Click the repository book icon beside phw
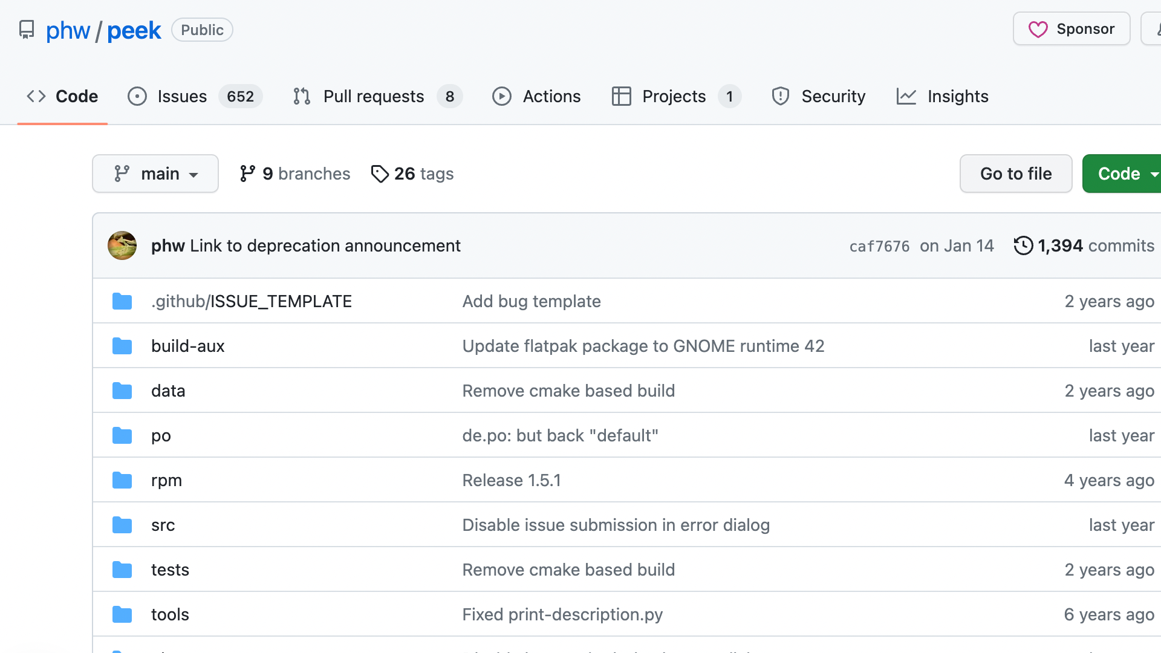 click(x=27, y=30)
